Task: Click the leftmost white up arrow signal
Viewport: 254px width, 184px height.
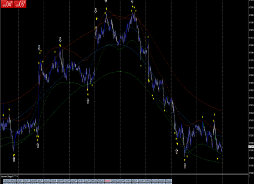Action: [x=14, y=159]
